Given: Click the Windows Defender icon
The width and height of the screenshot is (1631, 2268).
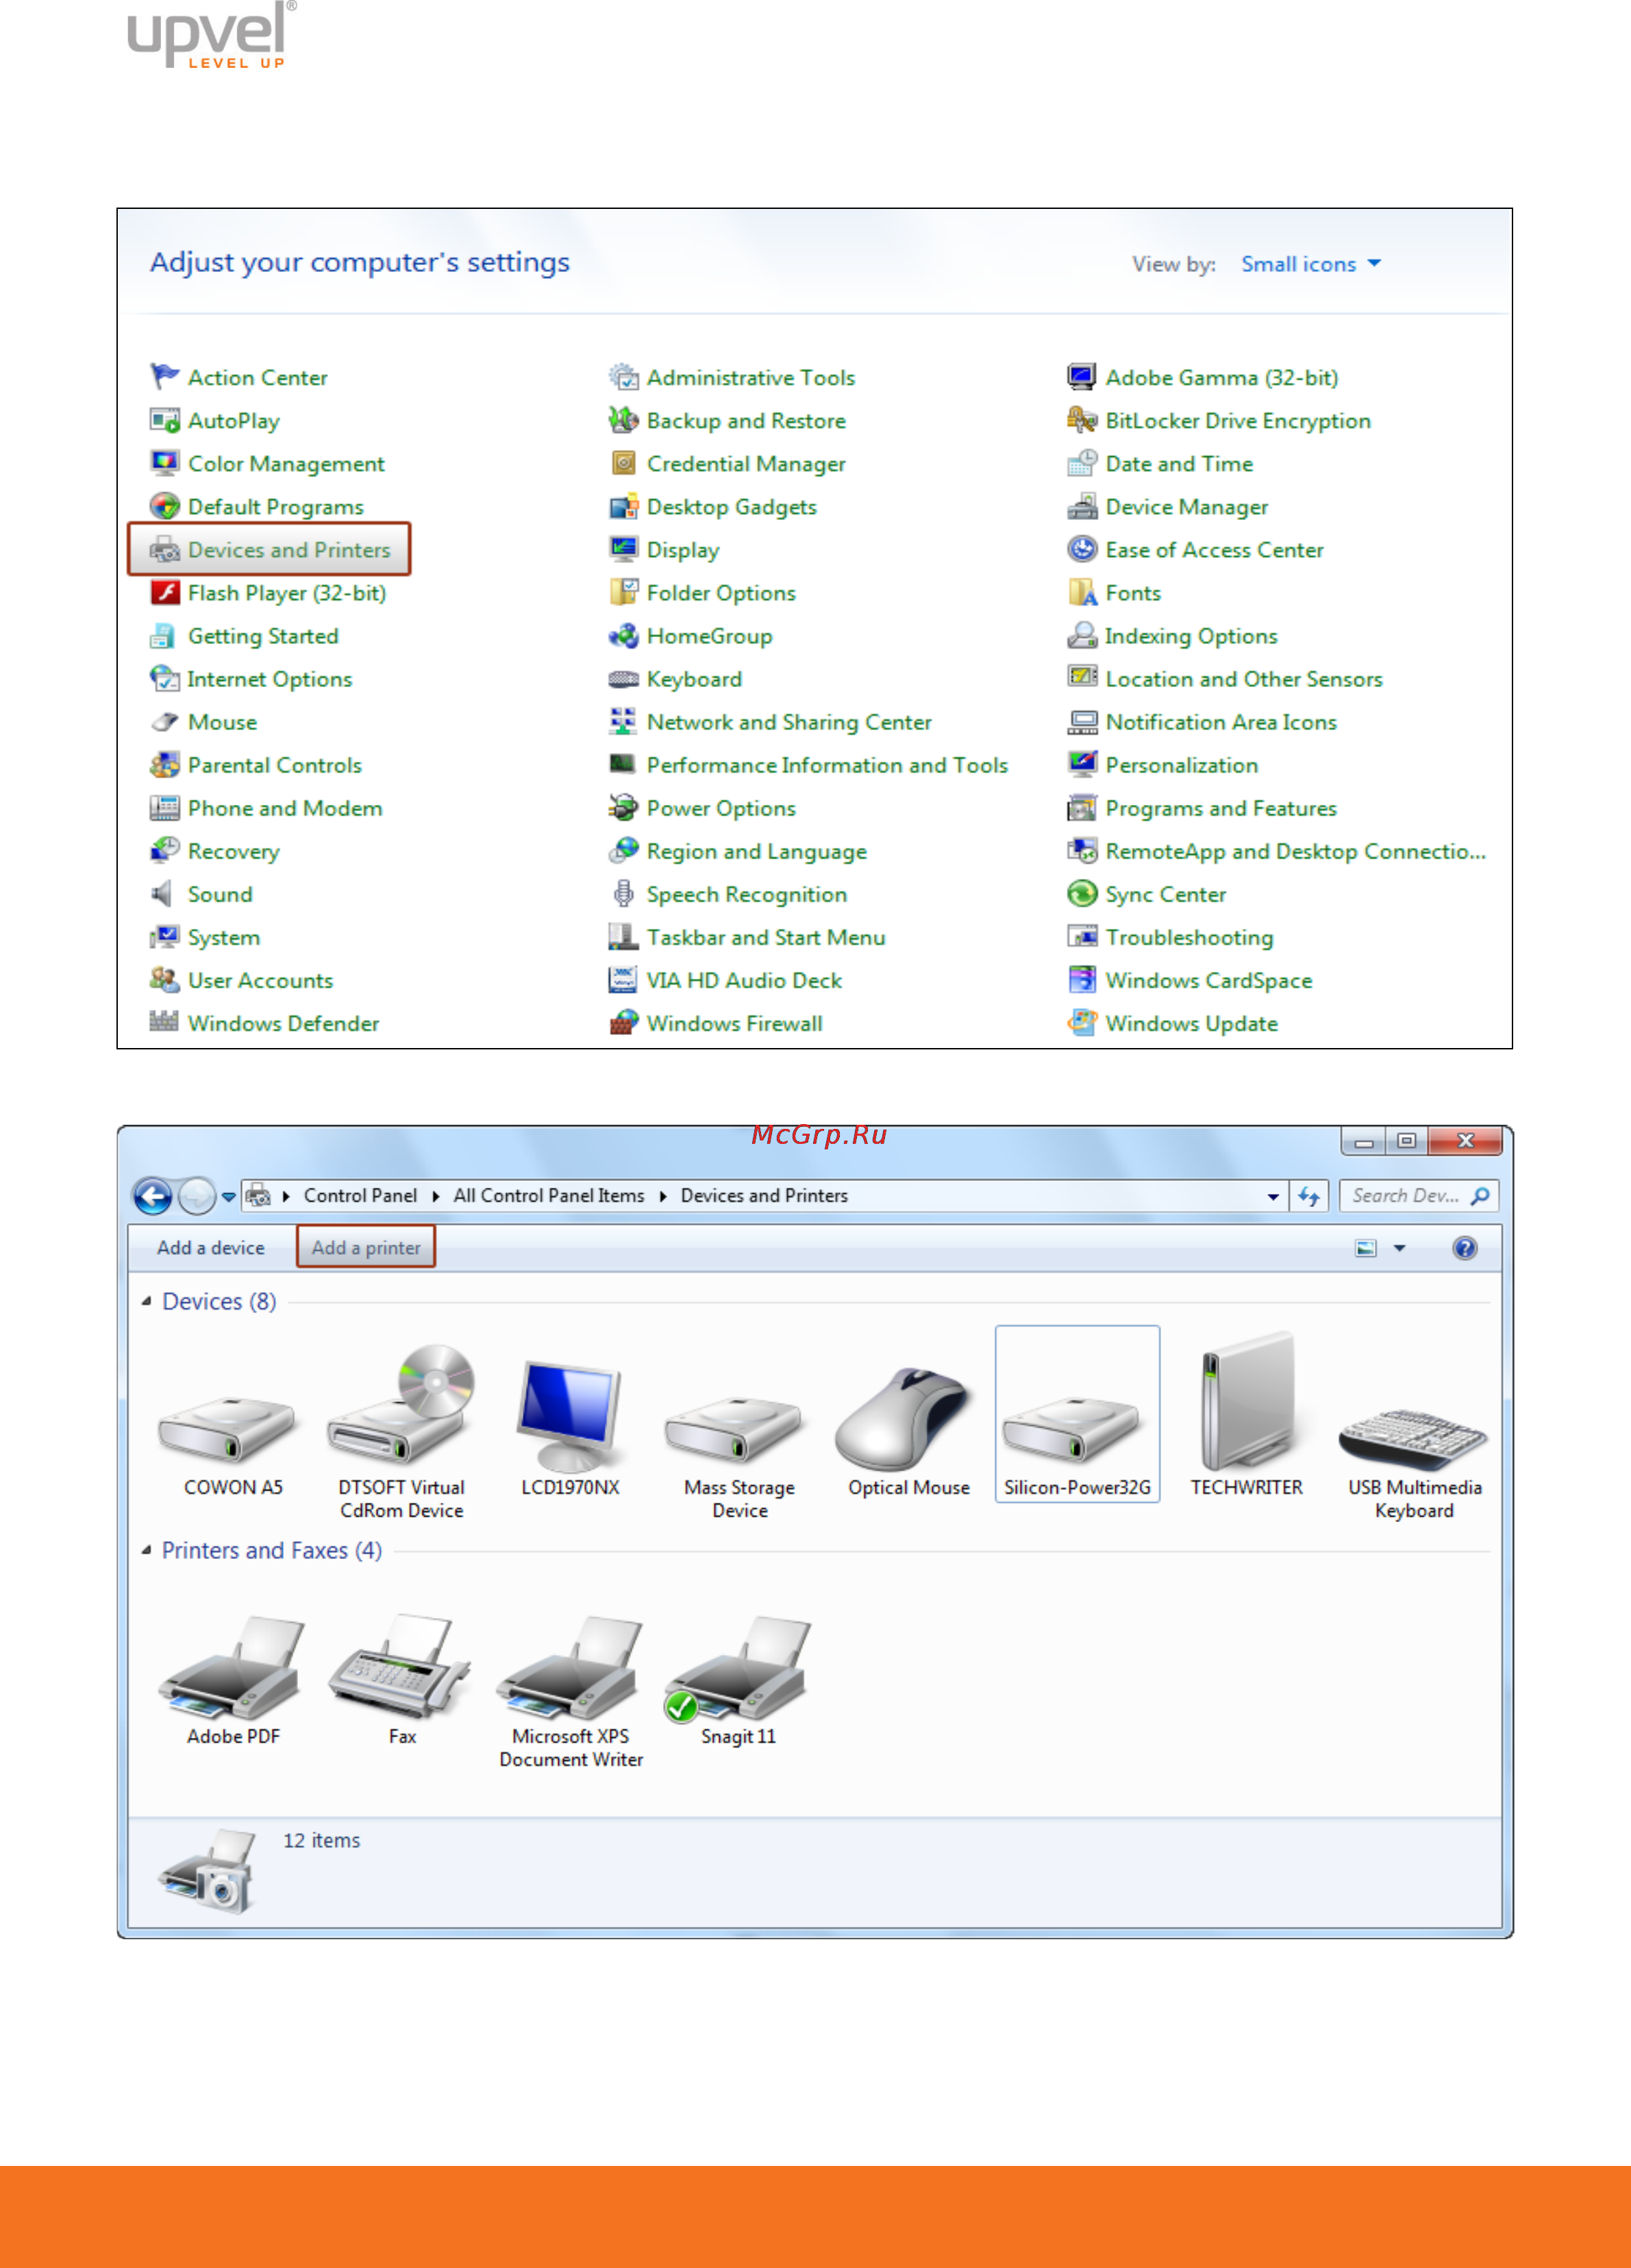Looking at the screenshot, I should [164, 1022].
